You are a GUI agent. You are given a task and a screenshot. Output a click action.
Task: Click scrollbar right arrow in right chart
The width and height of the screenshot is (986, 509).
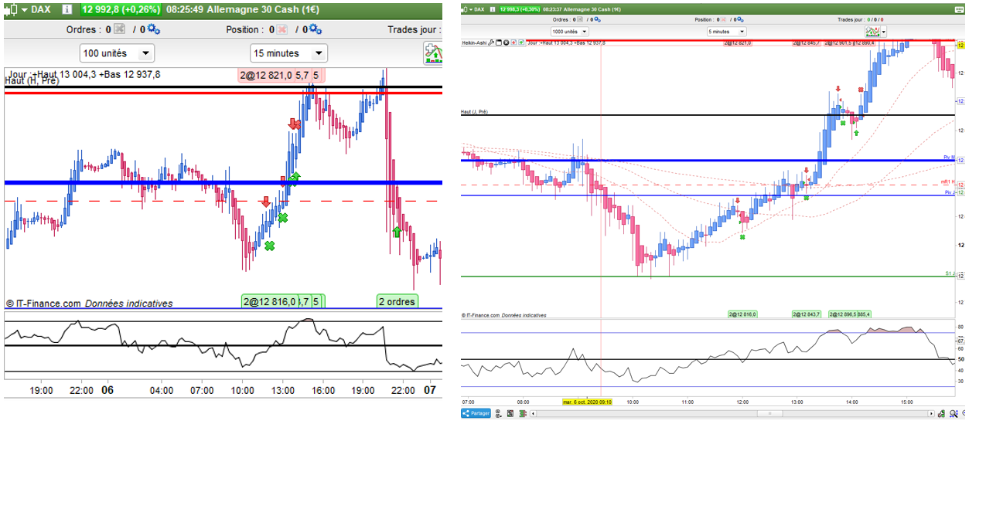click(x=931, y=413)
